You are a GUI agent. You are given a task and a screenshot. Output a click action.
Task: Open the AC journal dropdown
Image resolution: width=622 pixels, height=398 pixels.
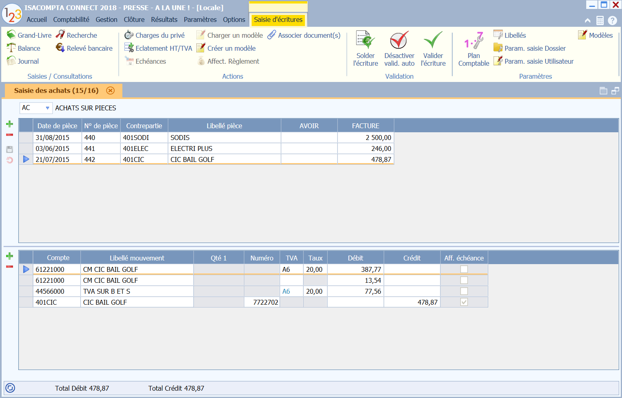(47, 108)
